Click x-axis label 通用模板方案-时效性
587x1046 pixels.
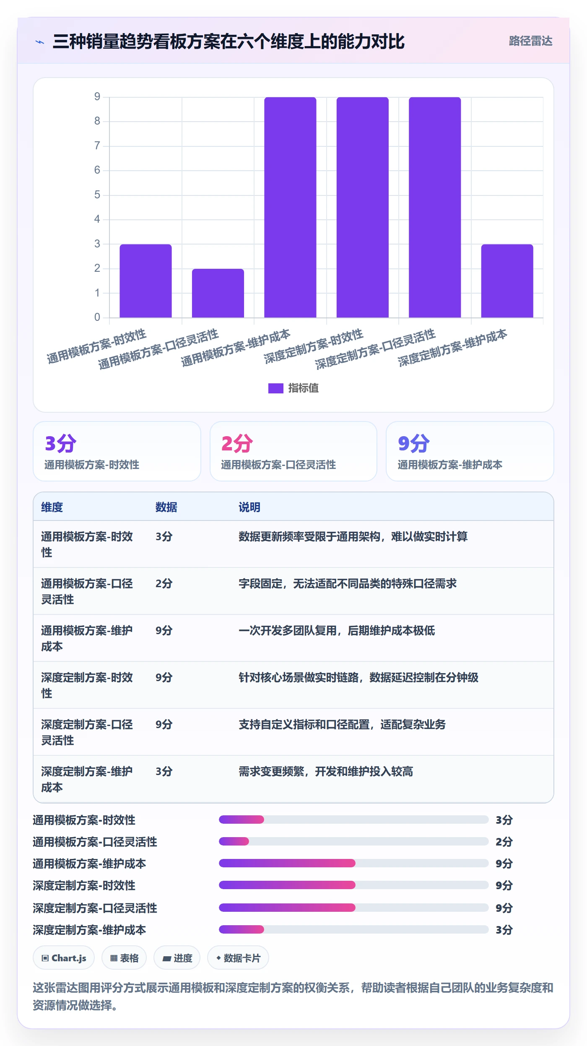[x=96, y=346]
